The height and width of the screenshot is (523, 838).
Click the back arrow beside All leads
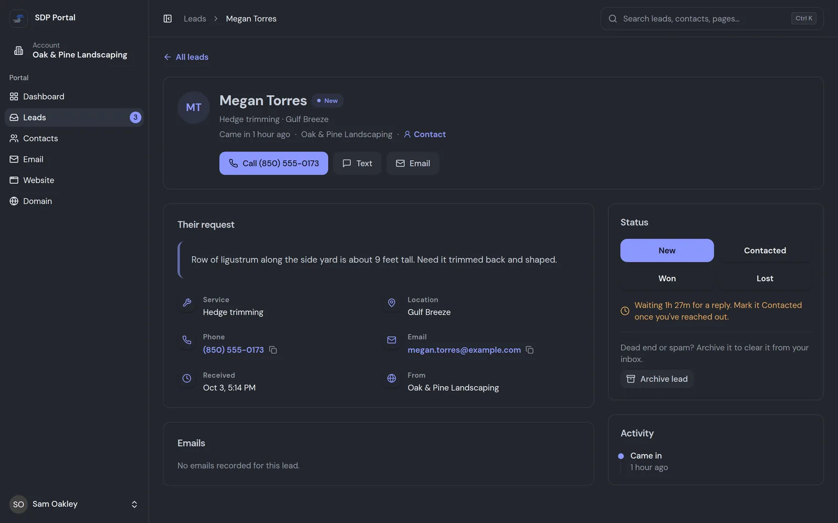click(168, 57)
